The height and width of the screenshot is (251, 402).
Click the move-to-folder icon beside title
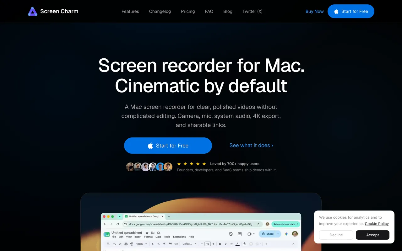tap(153, 233)
